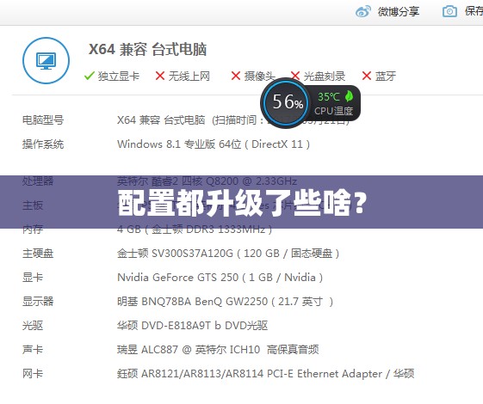Screen dimensions: 483x404
Task: Click the 56% usage gauge widget
Action: (286, 102)
